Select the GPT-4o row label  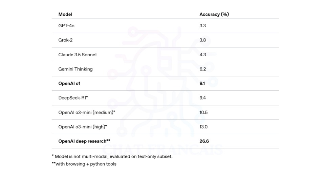tap(66, 26)
